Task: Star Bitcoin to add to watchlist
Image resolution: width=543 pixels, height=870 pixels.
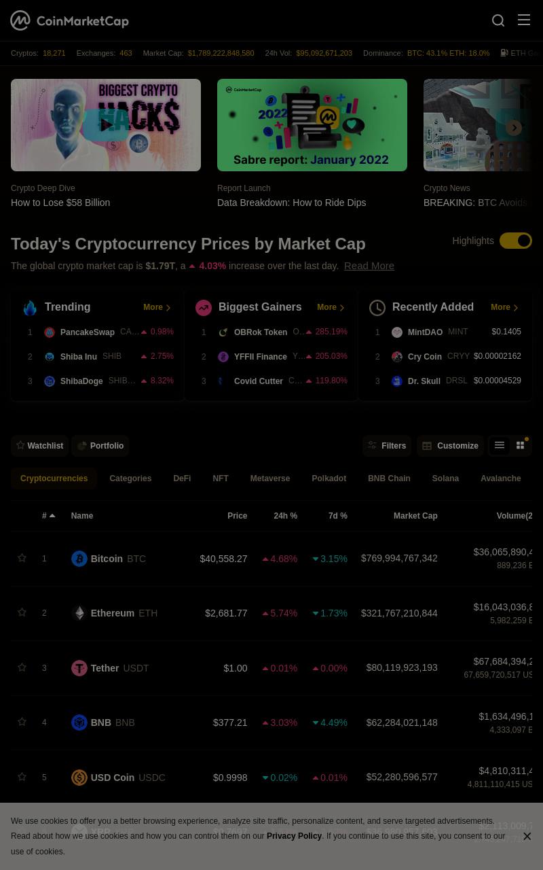Action: click(22, 558)
